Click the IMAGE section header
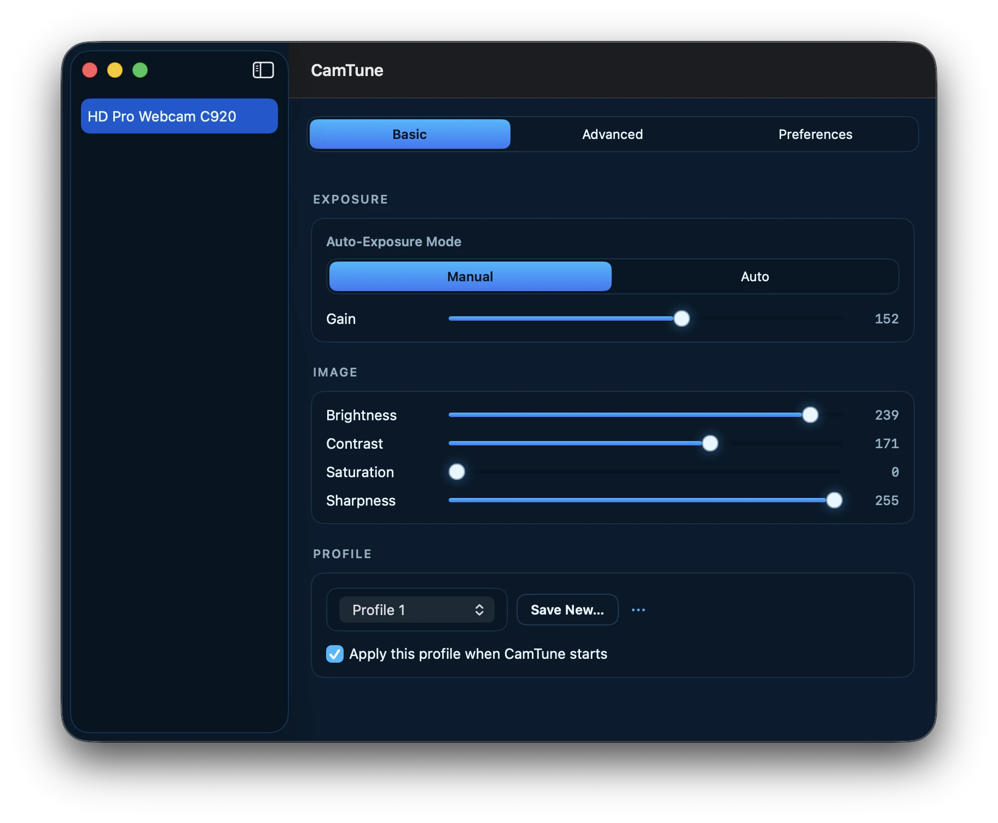This screenshot has width=998, height=823. click(x=335, y=372)
